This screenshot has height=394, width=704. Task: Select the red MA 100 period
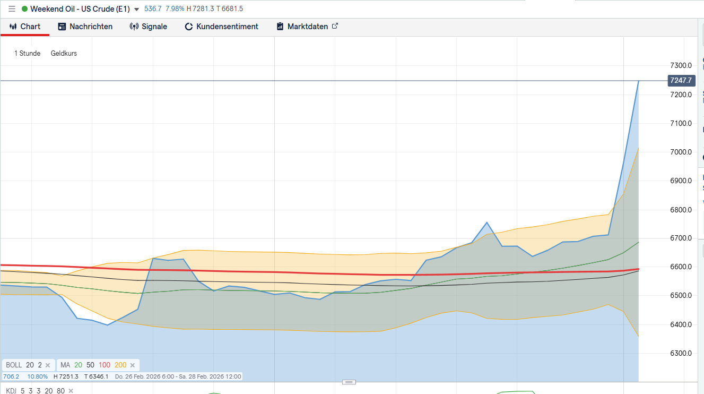tap(105, 365)
